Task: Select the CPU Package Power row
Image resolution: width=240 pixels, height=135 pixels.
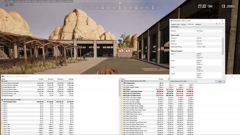Action: 37,102
